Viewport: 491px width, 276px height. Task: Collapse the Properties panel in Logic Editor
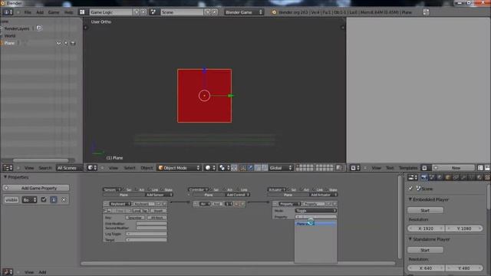pos(5,177)
